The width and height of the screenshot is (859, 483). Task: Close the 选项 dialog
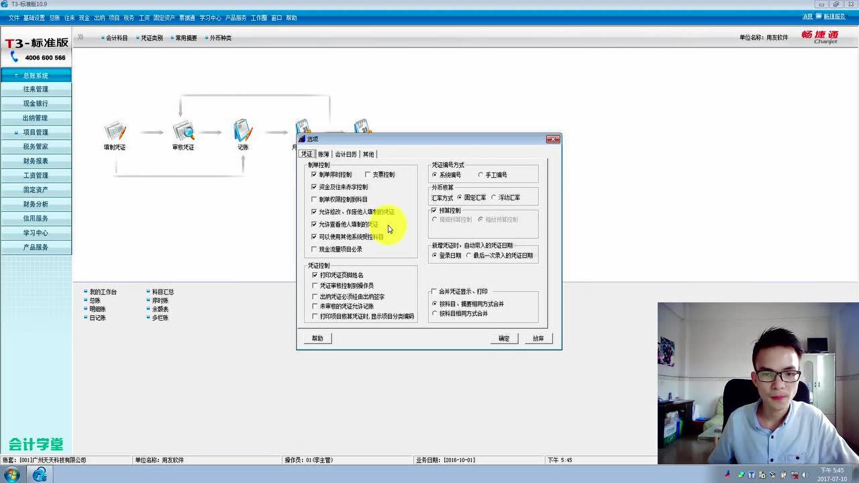[x=553, y=140]
